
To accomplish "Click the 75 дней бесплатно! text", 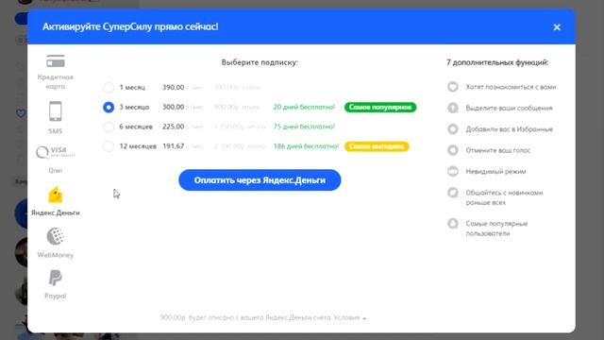I will tap(304, 127).
